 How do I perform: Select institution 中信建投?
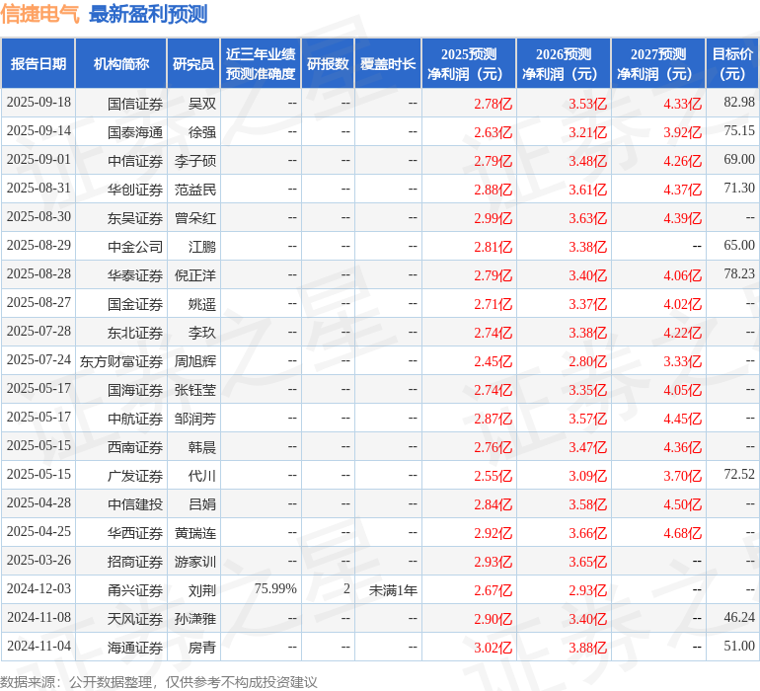tap(135, 504)
